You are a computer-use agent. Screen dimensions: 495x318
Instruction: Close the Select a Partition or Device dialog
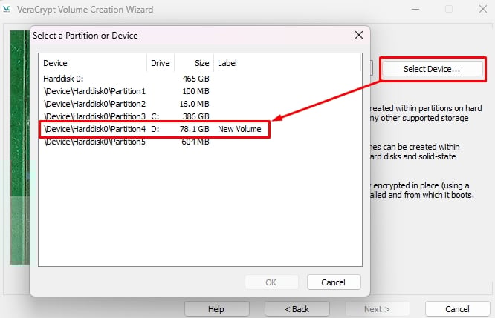click(x=359, y=35)
